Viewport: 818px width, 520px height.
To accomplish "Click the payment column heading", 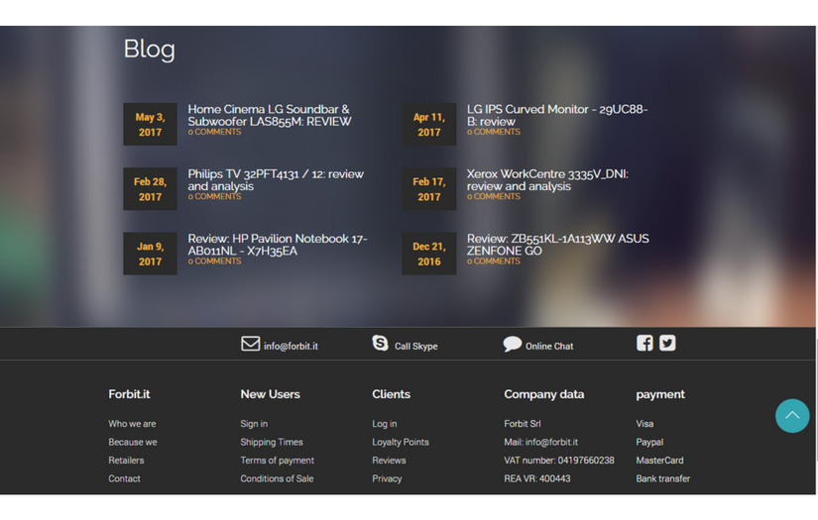I will (x=660, y=394).
